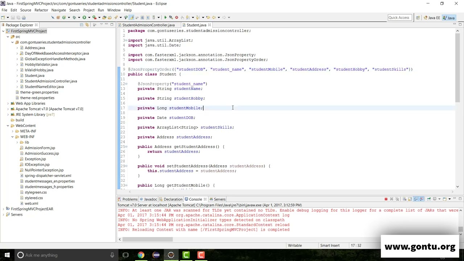464x261 pixels.
Task: Select StudentNameEditor.java in Package Explorer
Action: click(44, 87)
